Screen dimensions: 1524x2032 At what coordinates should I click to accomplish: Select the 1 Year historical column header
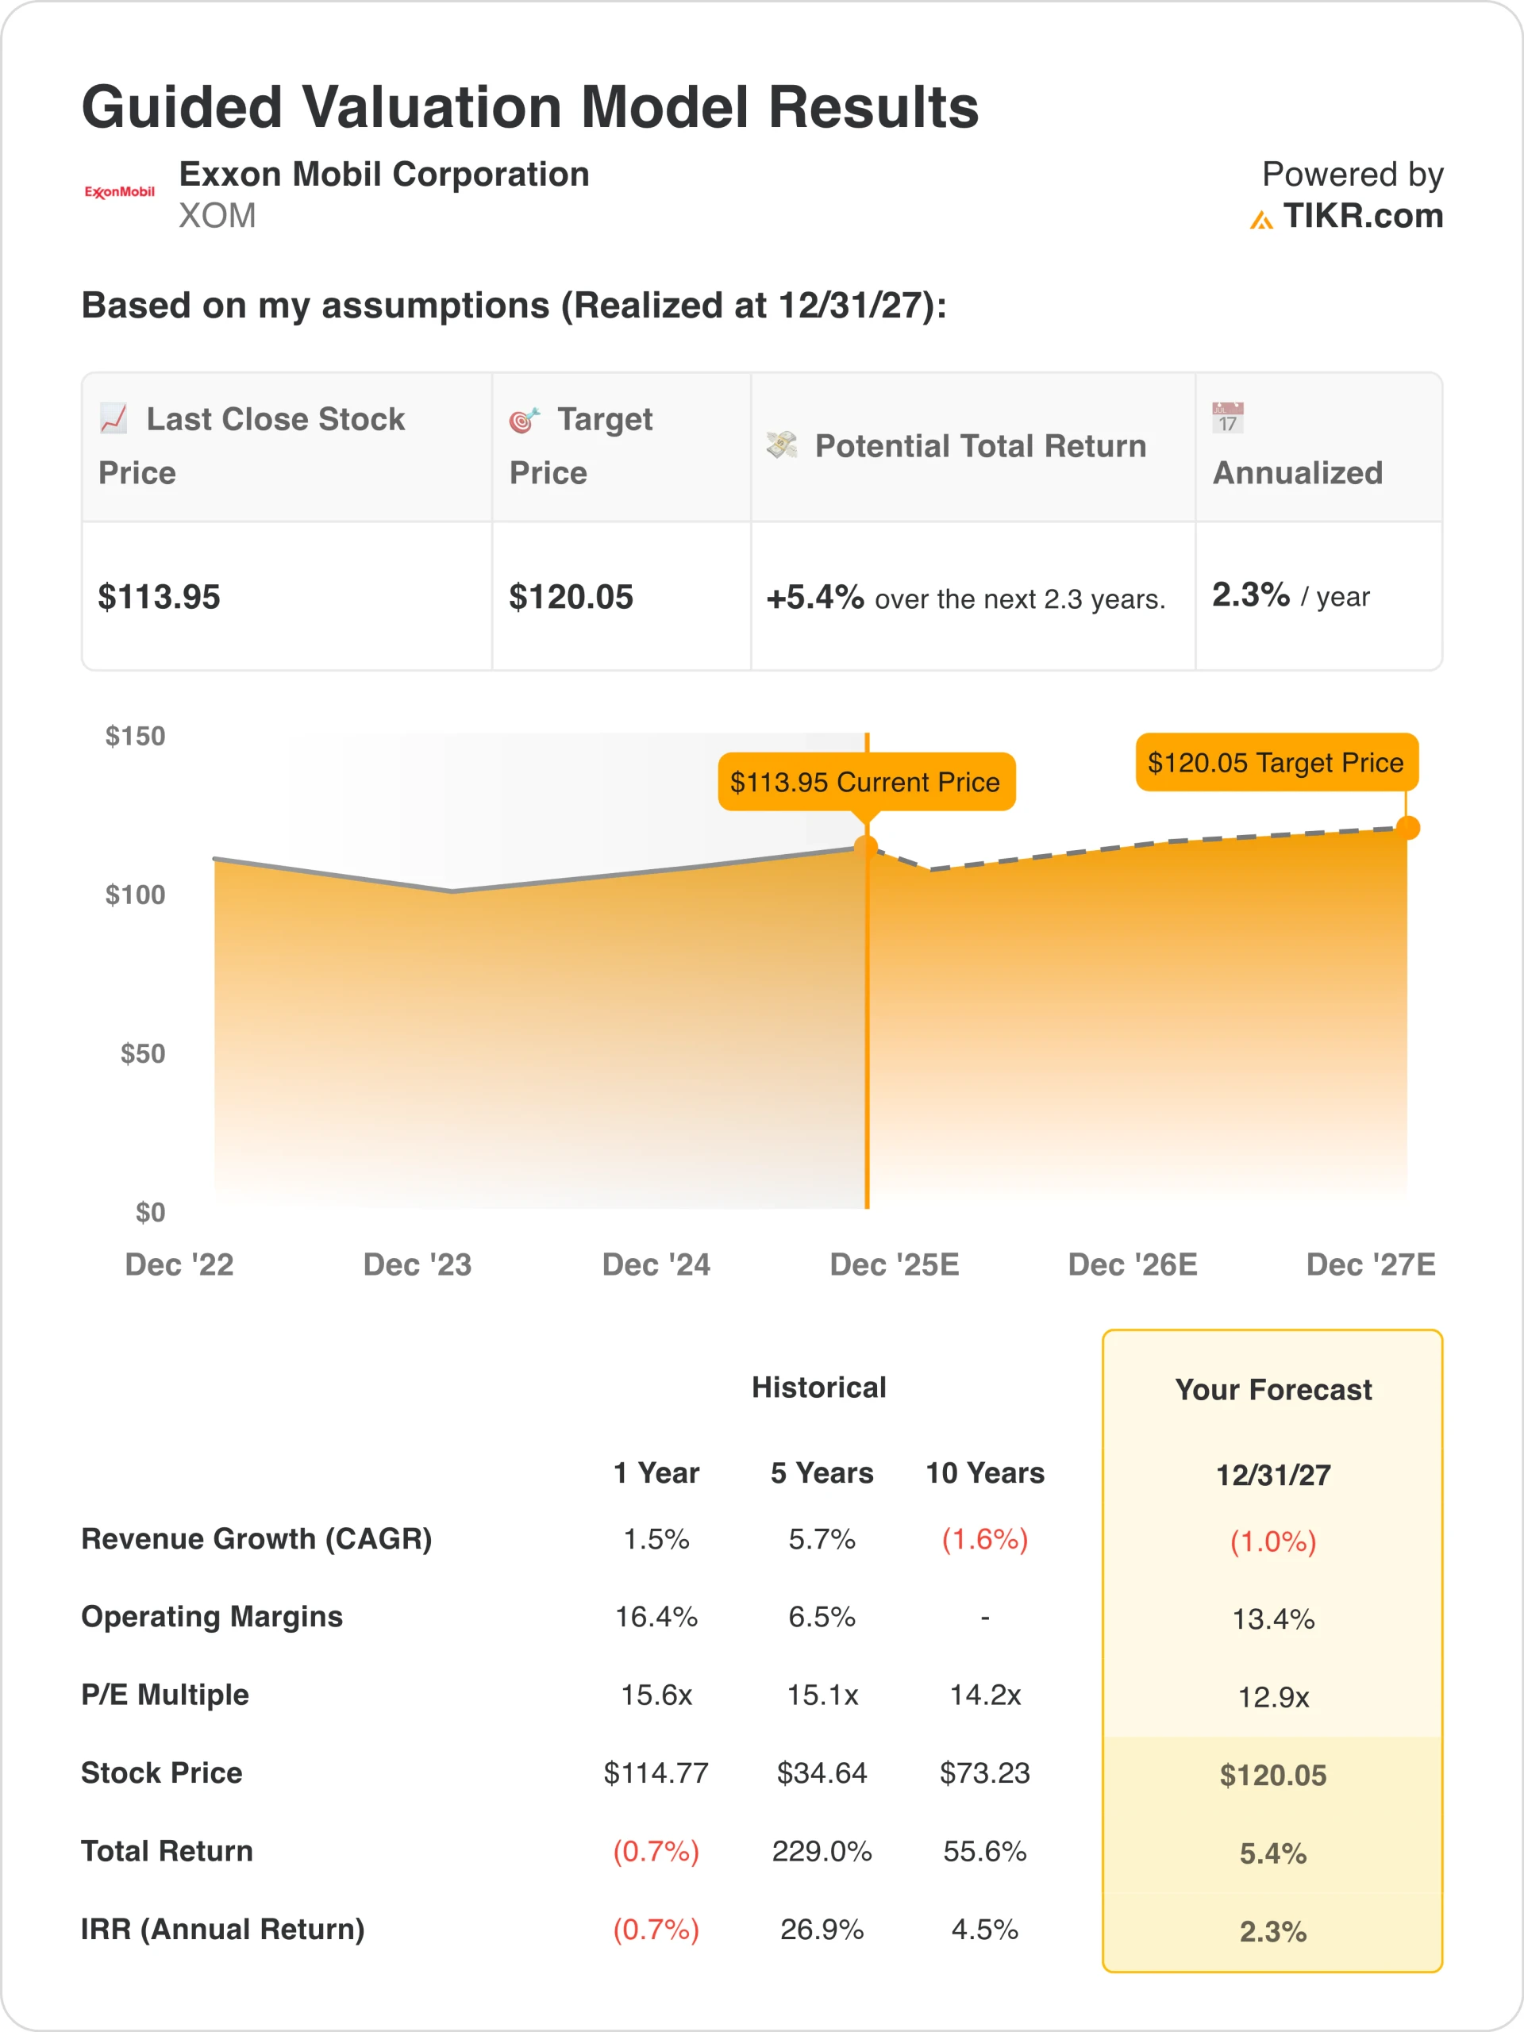(656, 1472)
